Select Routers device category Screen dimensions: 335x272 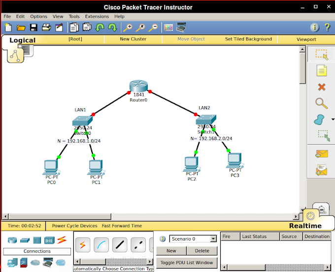tap(12, 240)
